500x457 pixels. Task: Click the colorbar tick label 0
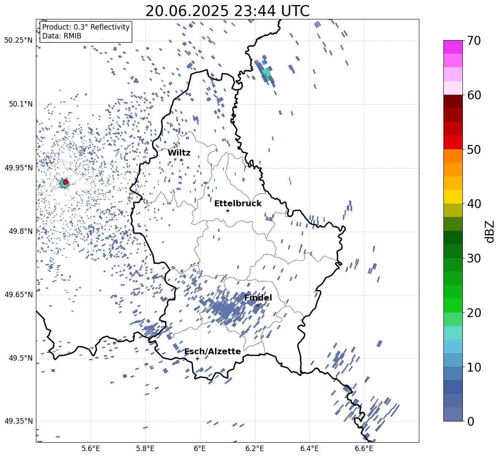pyautogui.click(x=470, y=421)
